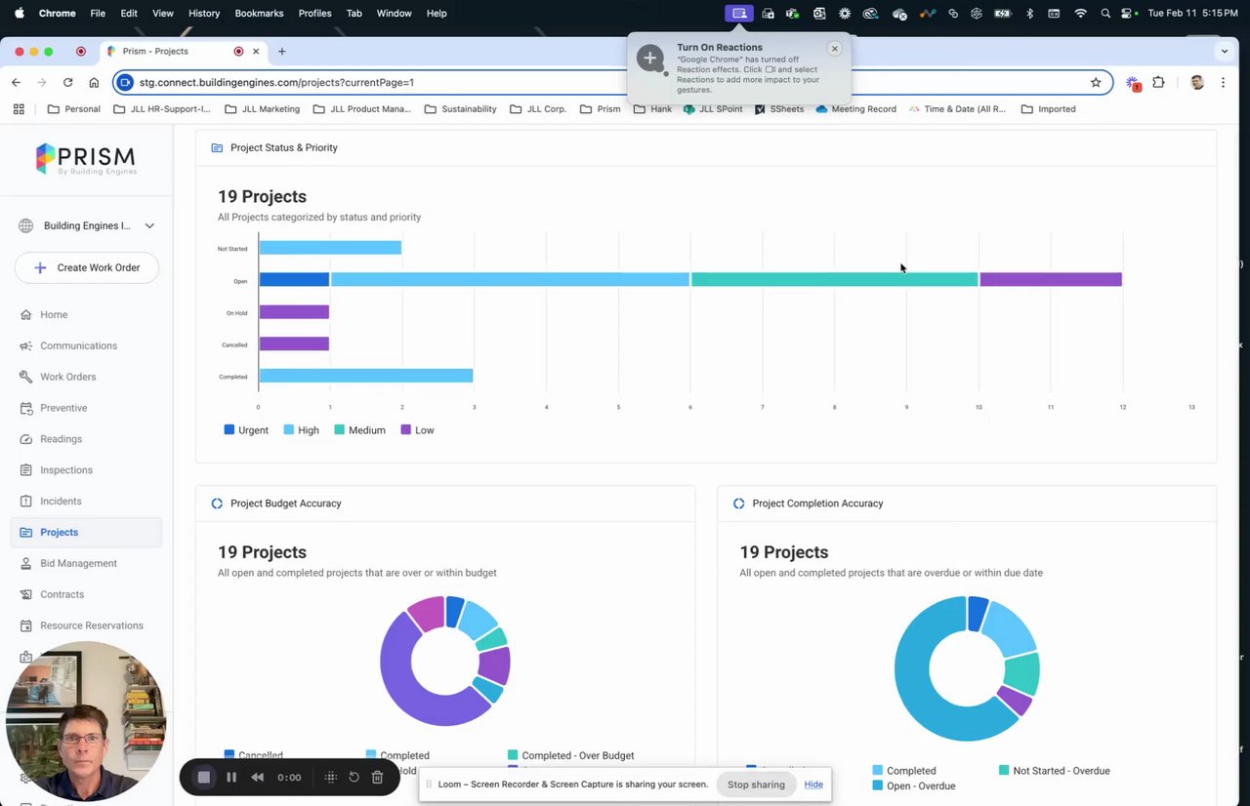Toggle the Low priority legend item

click(417, 430)
